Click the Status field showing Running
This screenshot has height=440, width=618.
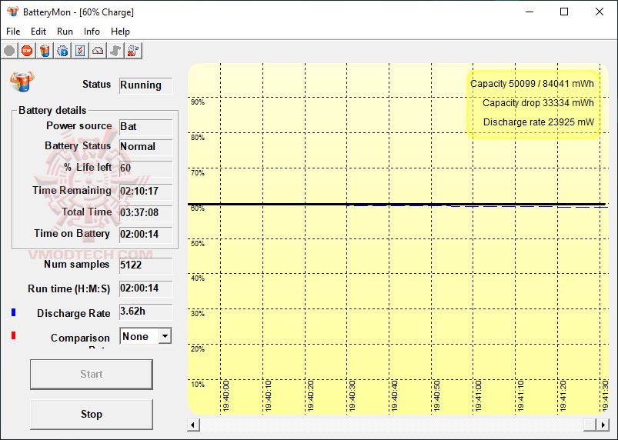[145, 85]
